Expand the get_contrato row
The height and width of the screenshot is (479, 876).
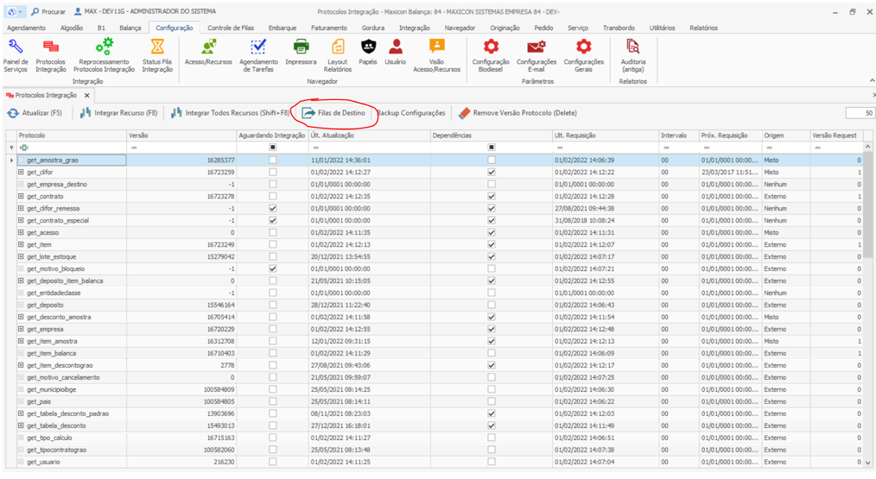click(21, 197)
